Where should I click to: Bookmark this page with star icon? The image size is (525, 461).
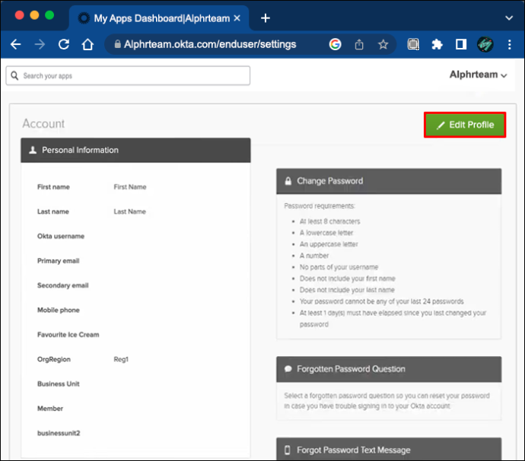pos(383,44)
